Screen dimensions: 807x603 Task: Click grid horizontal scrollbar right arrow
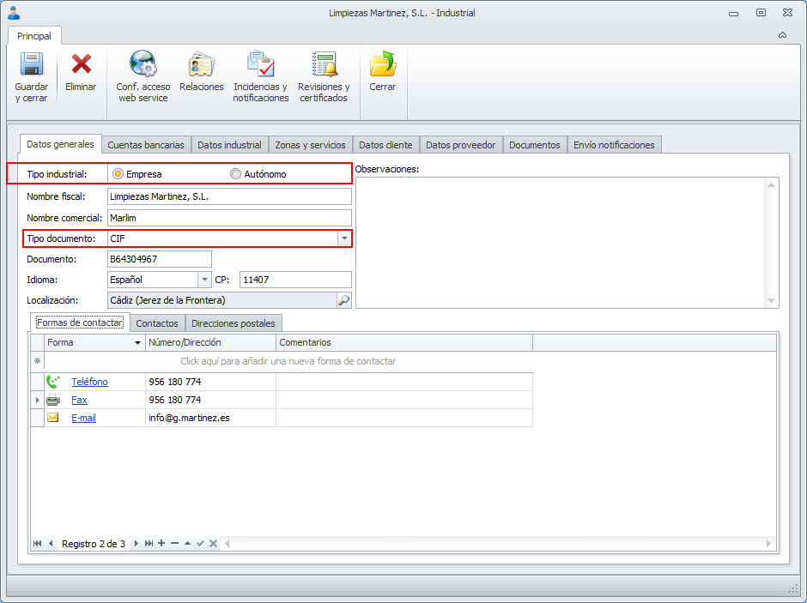tap(768, 543)
